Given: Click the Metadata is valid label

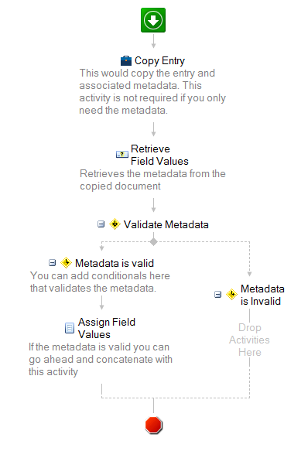Looking at the screenshot, I should [115, 263].
